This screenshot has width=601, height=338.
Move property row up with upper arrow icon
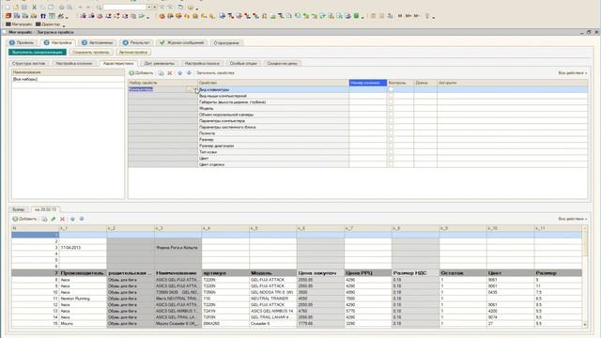click(179, 73)
